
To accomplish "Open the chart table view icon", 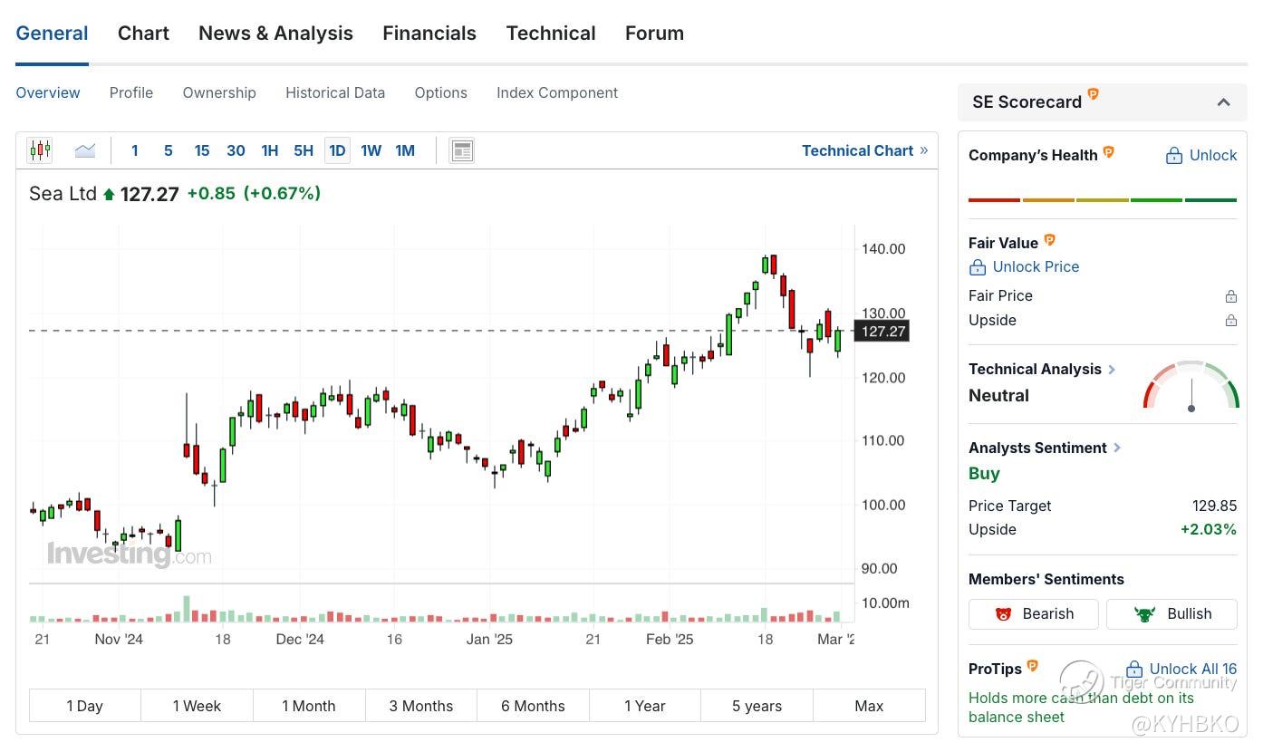I will coord(462,150).
